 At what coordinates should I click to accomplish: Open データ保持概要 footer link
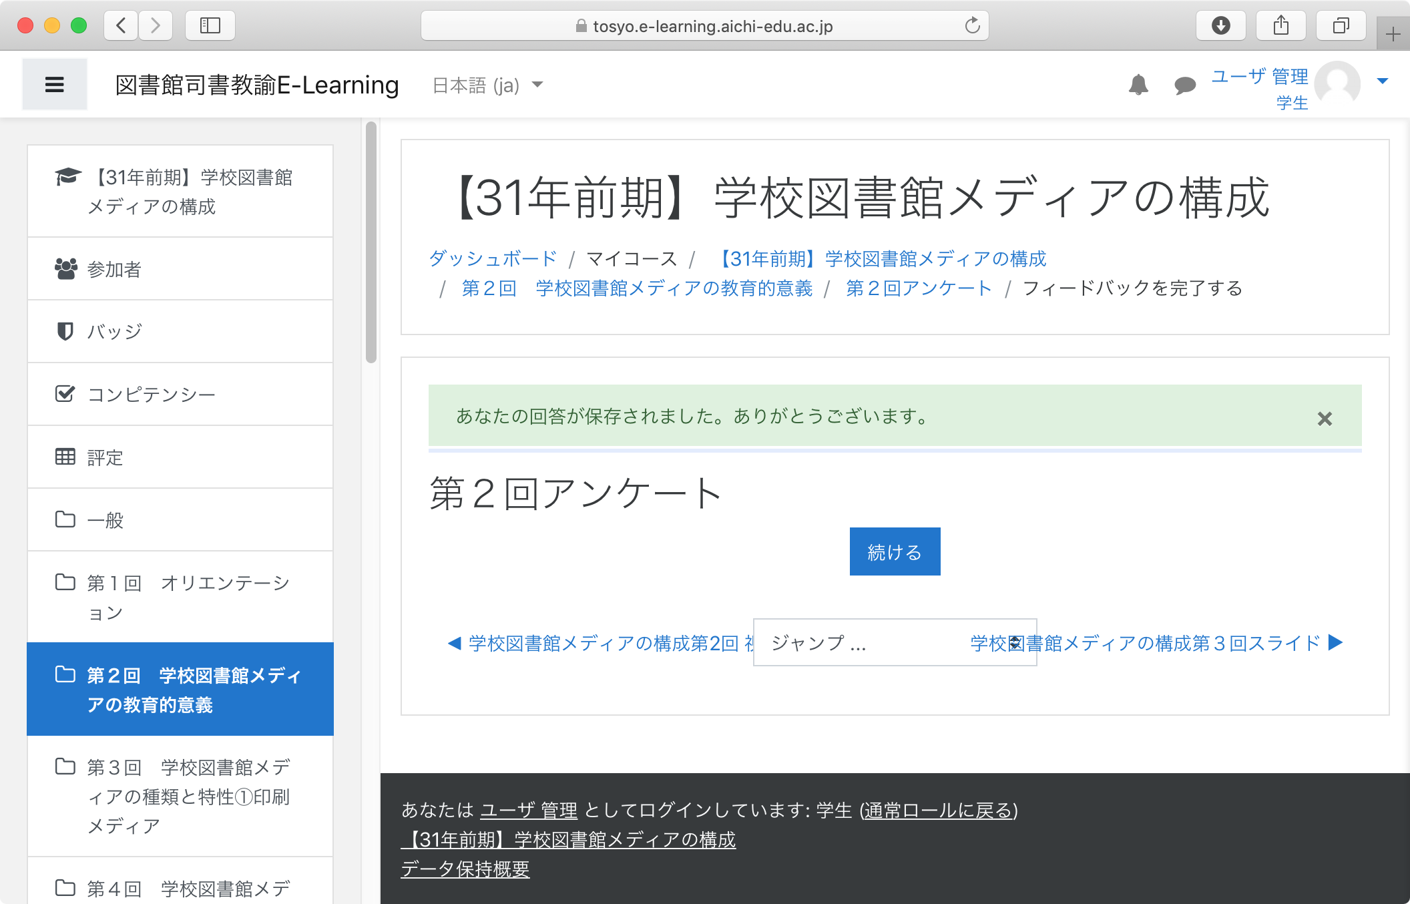tap(465, 869)
